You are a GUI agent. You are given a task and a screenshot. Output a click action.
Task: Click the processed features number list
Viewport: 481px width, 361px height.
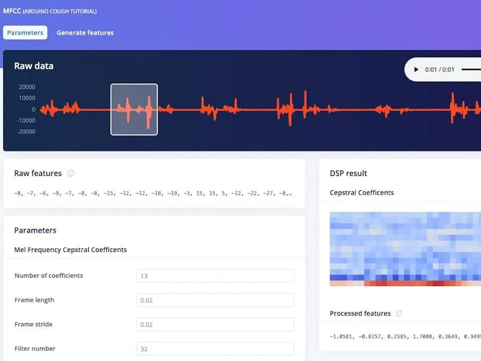coord(405,336)
